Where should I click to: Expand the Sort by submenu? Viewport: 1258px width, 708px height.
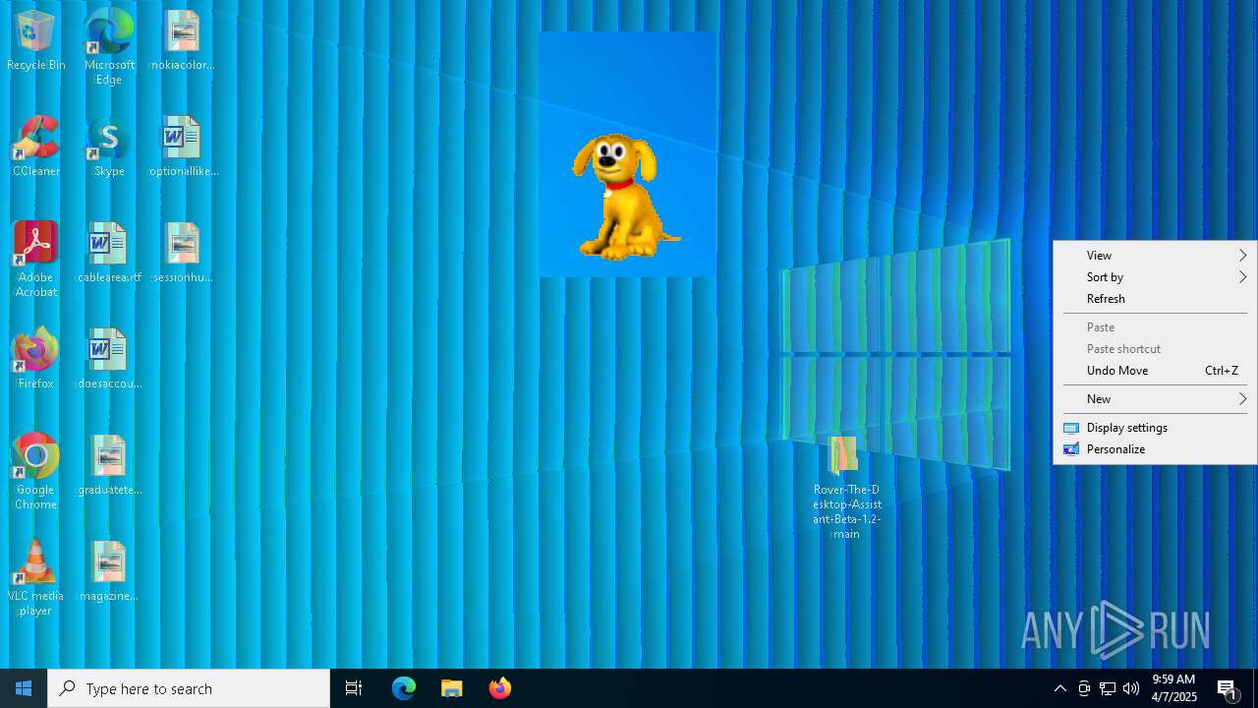click(1155, 277)
